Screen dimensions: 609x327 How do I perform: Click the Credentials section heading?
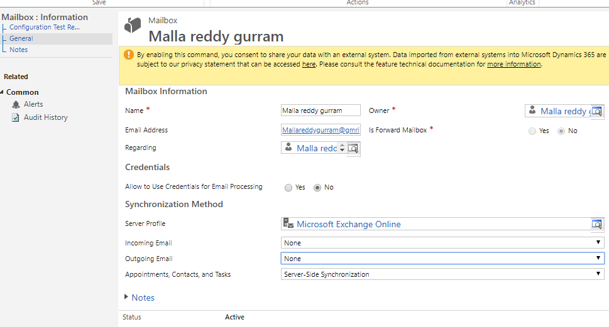tap(147, 167)
